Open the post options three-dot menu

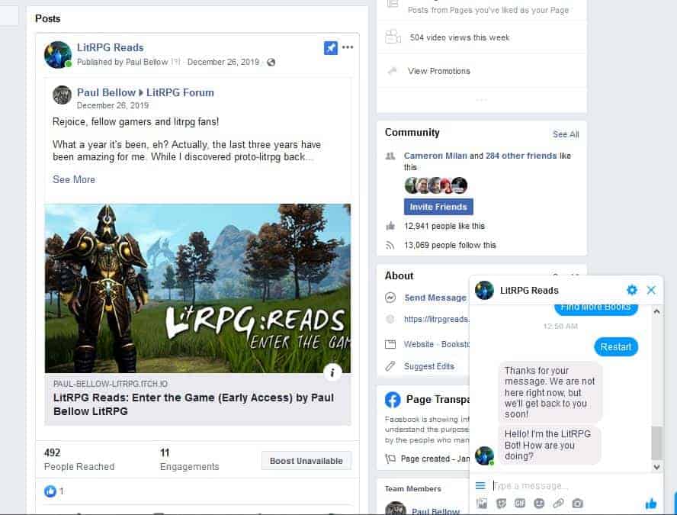[x=348, y=47]
